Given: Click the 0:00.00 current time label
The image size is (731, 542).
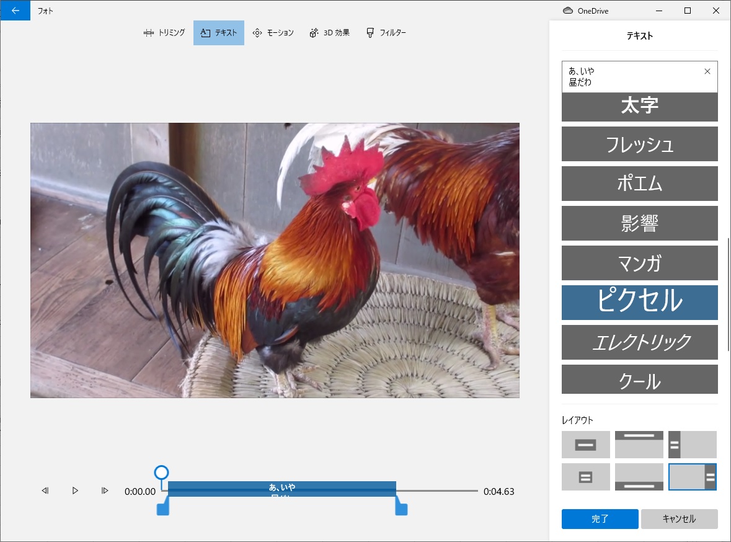Looking at the screenshot, I should point(140,492).
